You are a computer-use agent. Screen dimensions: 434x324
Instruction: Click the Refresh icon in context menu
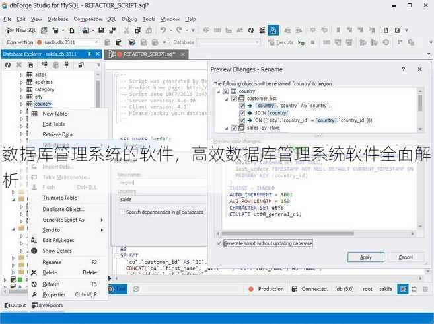[34, 284]
